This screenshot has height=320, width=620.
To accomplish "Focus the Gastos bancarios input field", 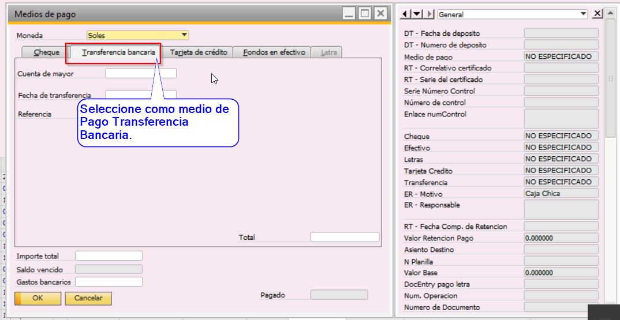I will click(x=109, y=282).
